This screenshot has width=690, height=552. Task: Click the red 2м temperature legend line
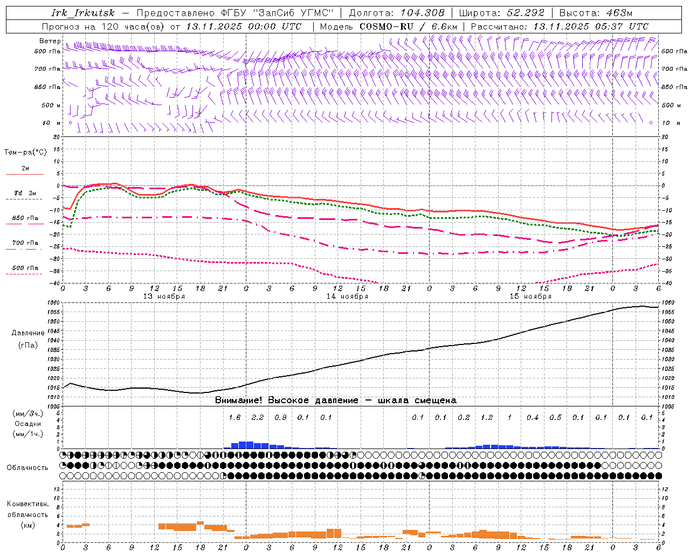point(25,174)
